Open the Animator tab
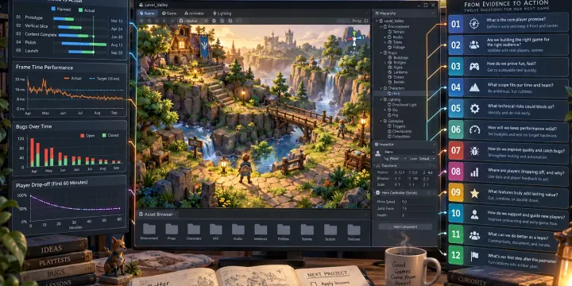Viewport: 572px width, 286px height. click(194, 14)
